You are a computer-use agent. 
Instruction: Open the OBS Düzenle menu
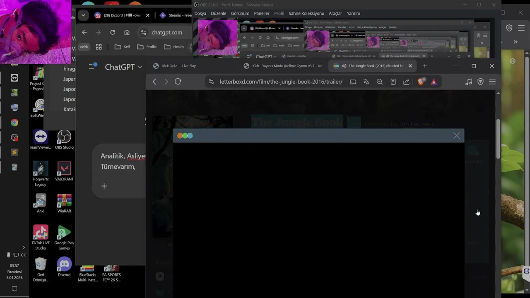(219, 13)
